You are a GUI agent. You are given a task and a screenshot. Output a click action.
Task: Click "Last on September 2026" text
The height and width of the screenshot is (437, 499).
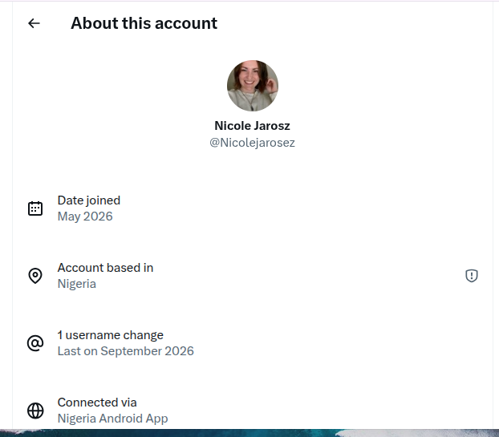tap(126, 351)
